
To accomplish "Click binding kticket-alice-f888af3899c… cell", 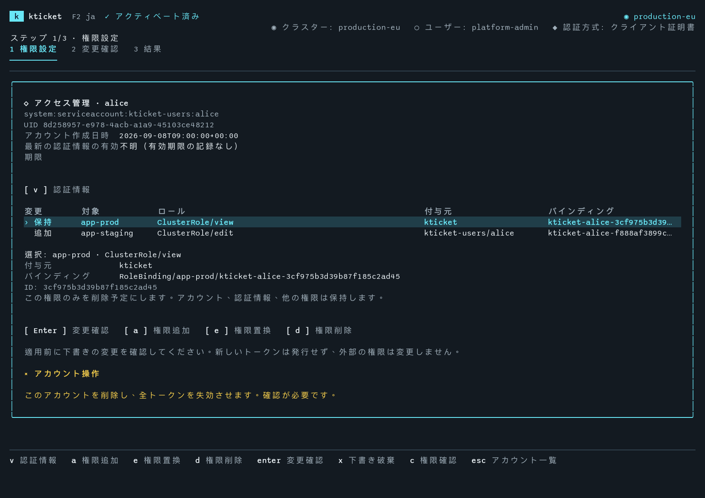I will 610,233.
